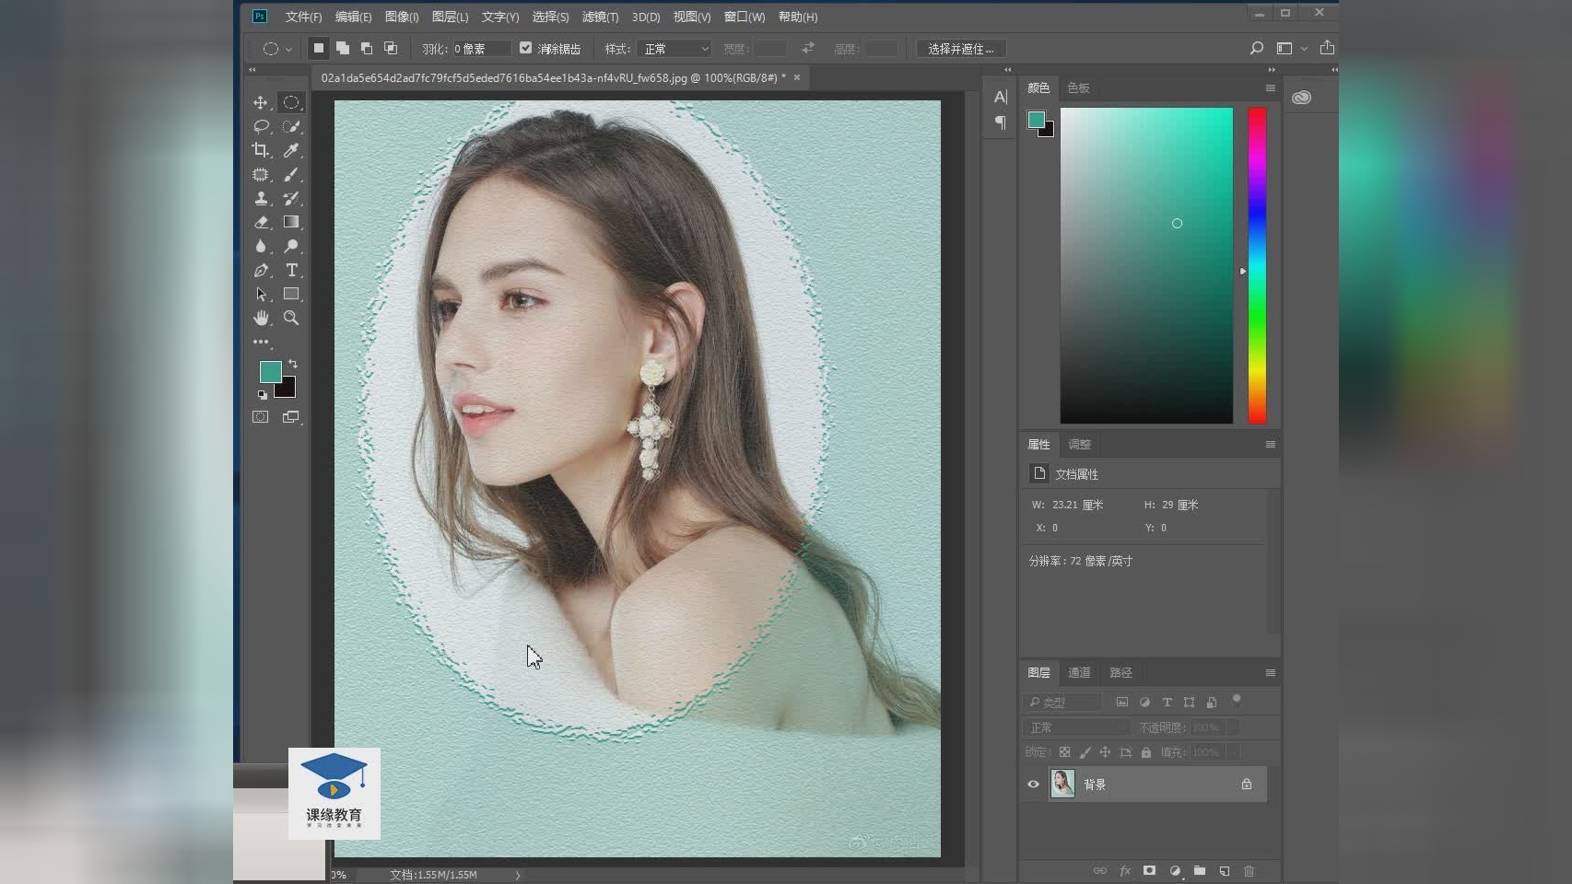Open the 文件(F) menu
The height and width of the screenshot is (884, 1572).
pyautogui.click(x=303, y=17)
